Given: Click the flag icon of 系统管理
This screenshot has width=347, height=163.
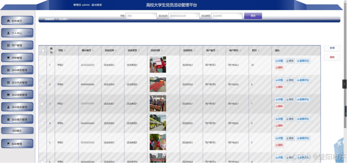Looking at the screenshot, I should (x=8, y=144).
